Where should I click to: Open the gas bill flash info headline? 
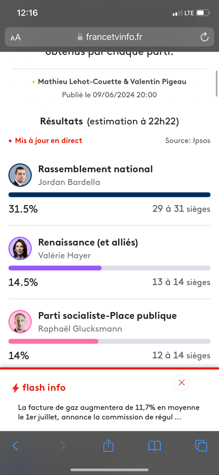[x=109, y=412]
